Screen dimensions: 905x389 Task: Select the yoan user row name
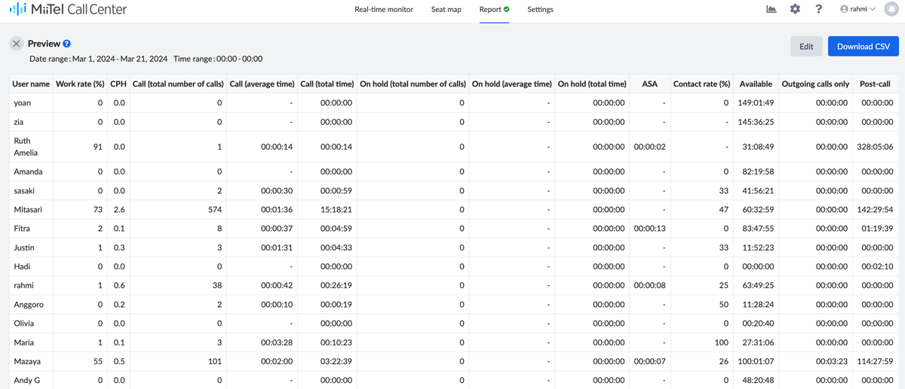pyautogui.click(x=23, y=102)
